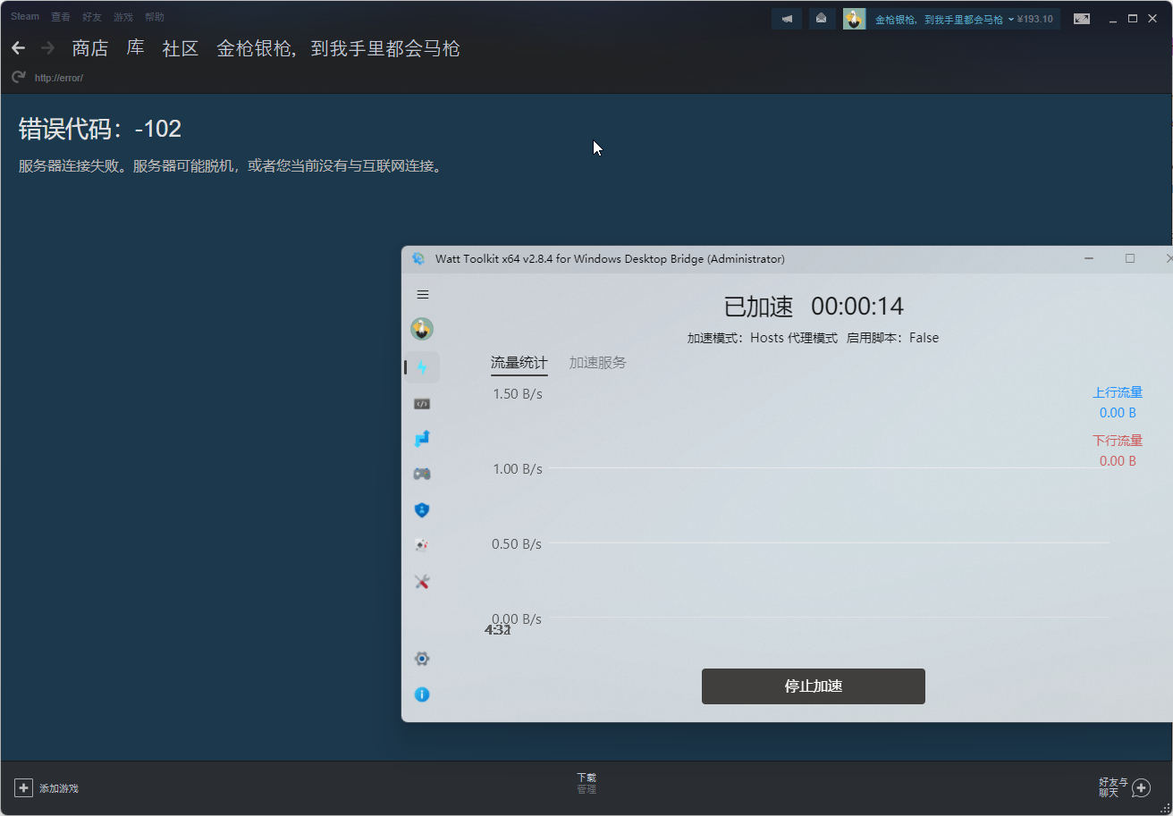
Task: Open the blue shield authenticator icon
Action: pyautogui.click(x=422, y=509)
